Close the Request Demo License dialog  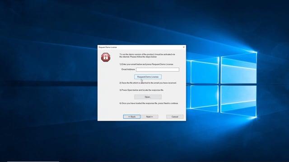pos(184,47)
